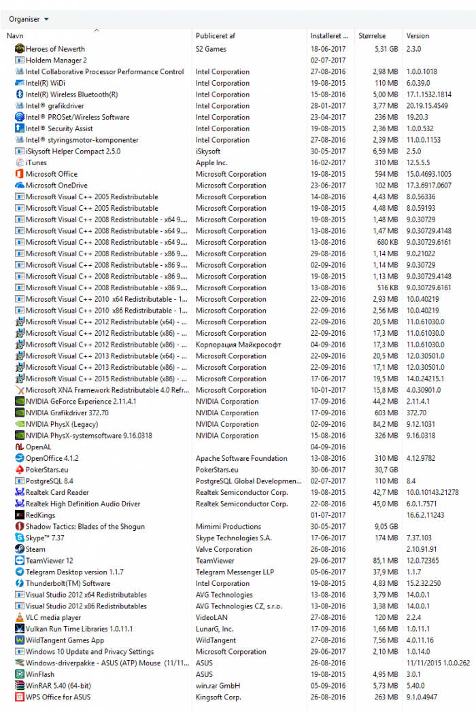Sort by Installeret column header
The height and width of the screenshot is (711, 476).
click(329, 36)
